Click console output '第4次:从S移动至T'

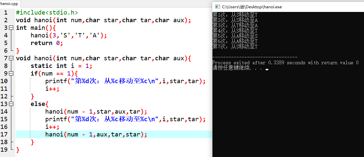[235, 30]
